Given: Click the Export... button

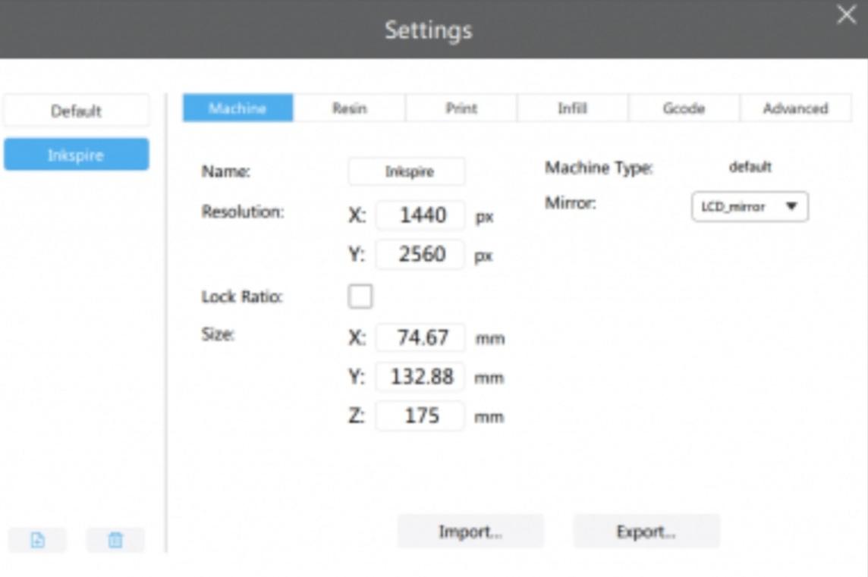Looking at the screenshot, I should pos(646,532).
